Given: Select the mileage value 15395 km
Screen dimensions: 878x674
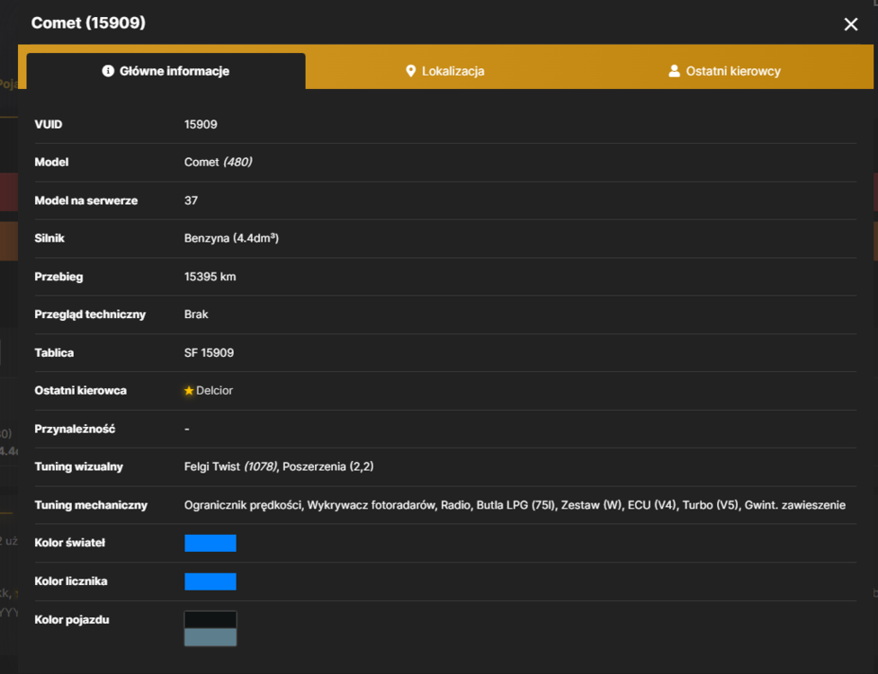Looking at the screenshot, I should click(x=210, y=276).
